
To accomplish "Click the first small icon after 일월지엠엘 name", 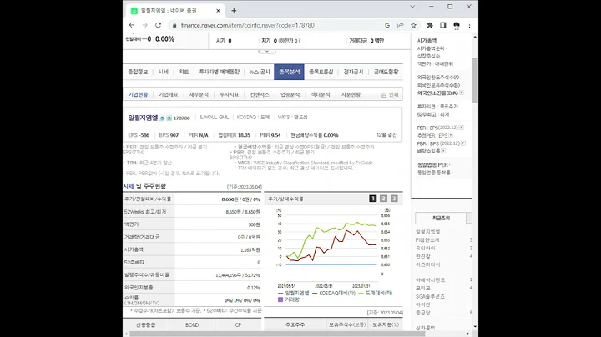I will click(x=162, y=118).
